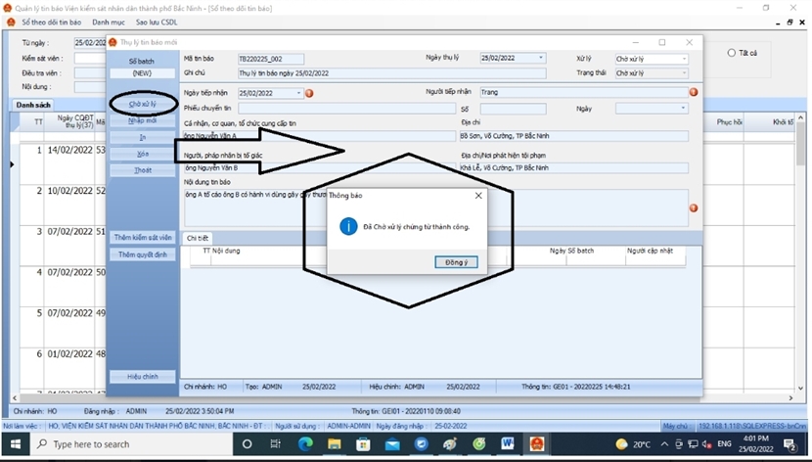Click horizontal scrollbar left arrow of list
Screen dimensions: 812x462
(15, 397)
